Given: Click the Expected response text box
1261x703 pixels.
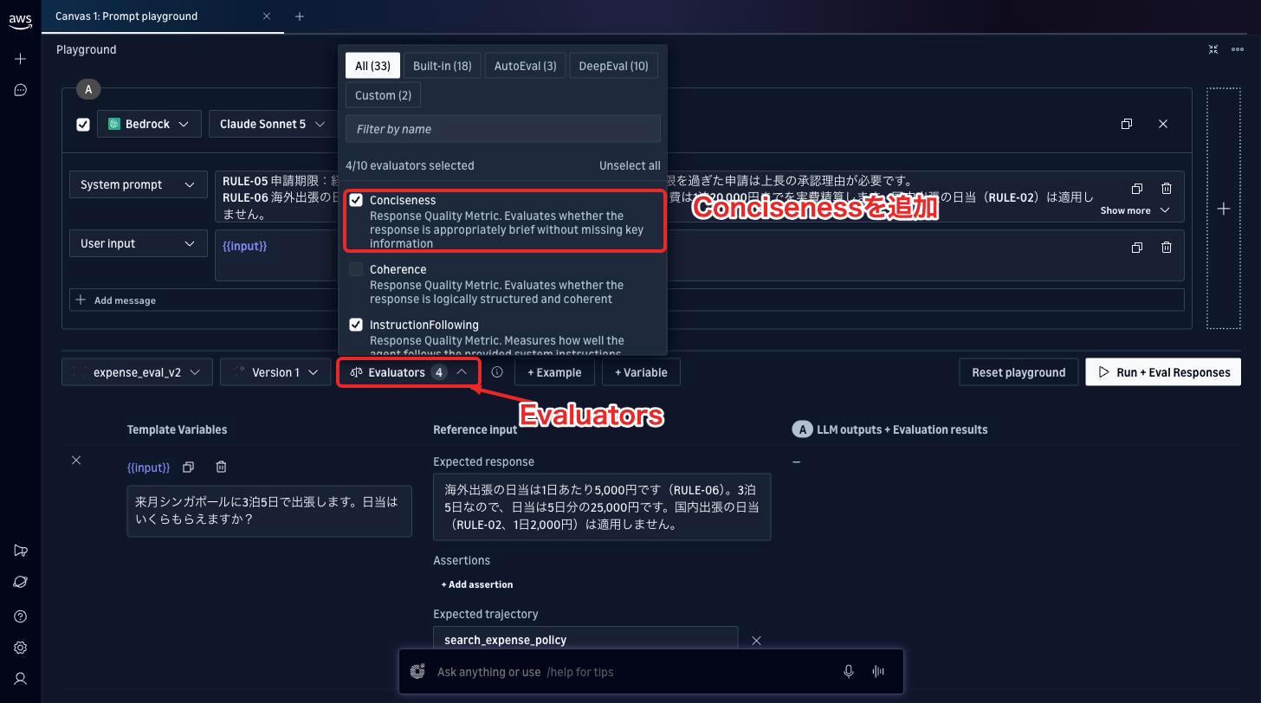Looking at the screenshot, I should (602, 507).
